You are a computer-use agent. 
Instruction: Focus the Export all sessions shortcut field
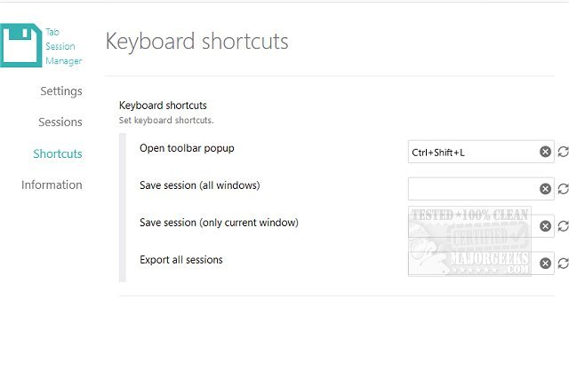pos(471,263)
